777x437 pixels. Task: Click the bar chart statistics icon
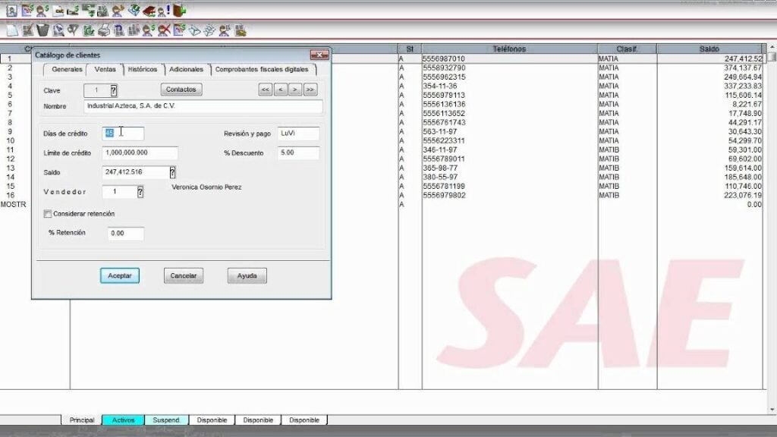pyautogui.click(x=134, y=30)
